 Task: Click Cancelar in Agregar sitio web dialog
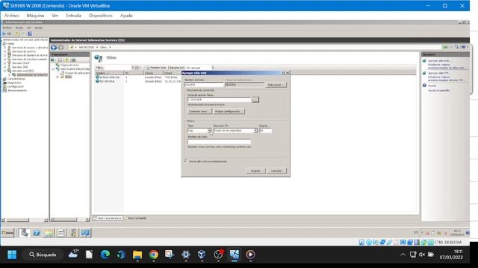[276, 170]
